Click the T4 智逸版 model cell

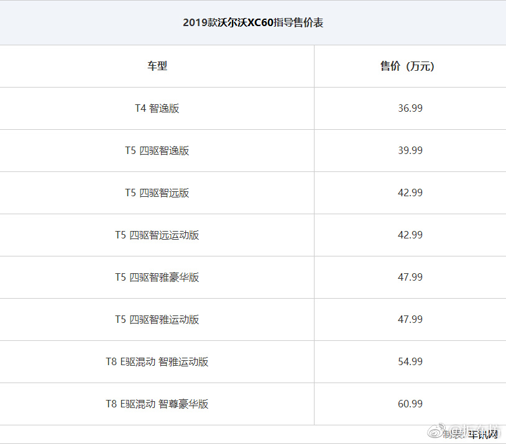point(157,108)
